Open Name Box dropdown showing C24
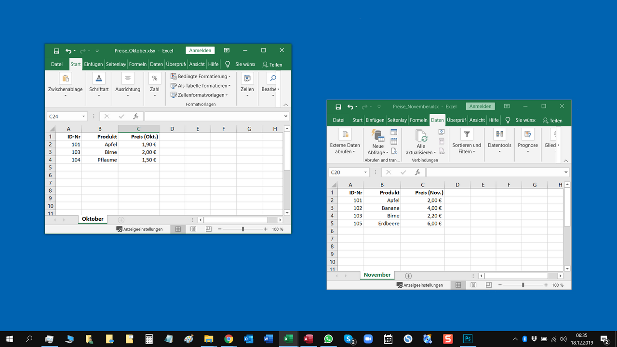Screen dimensions: 617x347 (83, 116)
